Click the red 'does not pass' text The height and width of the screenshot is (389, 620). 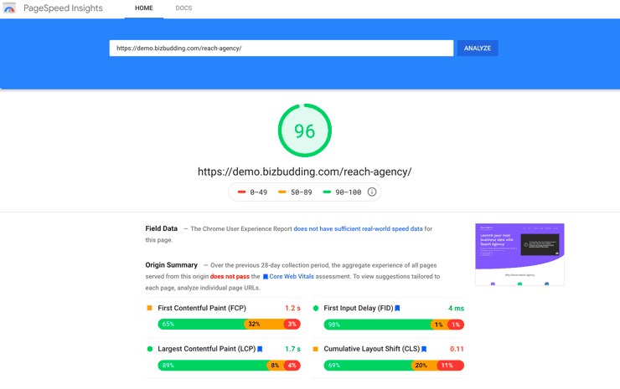tap(230, 276)
